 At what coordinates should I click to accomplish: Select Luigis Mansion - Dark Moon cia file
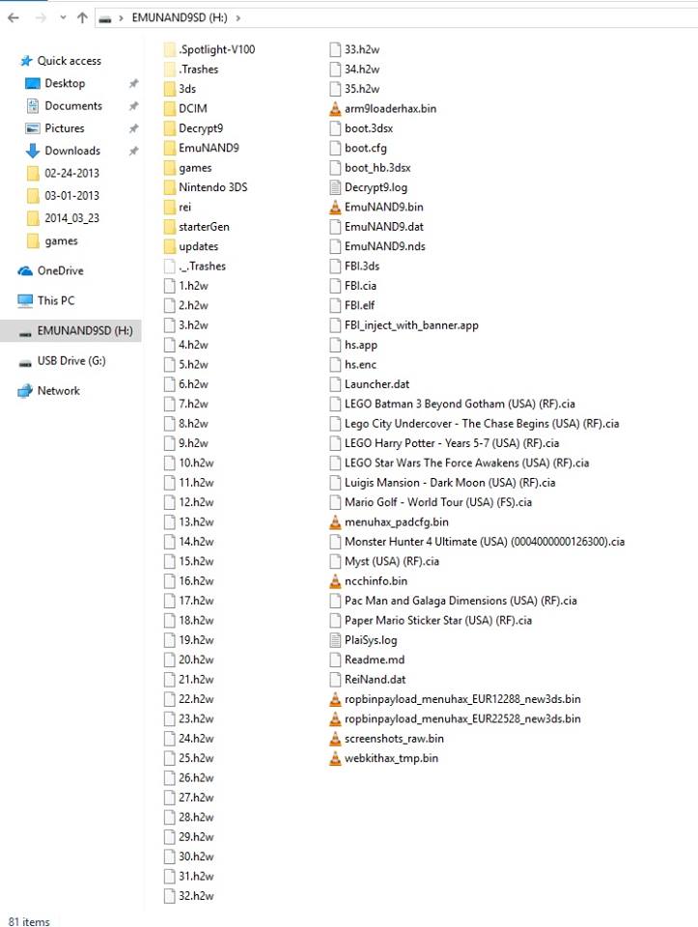(x=450, y=483)
